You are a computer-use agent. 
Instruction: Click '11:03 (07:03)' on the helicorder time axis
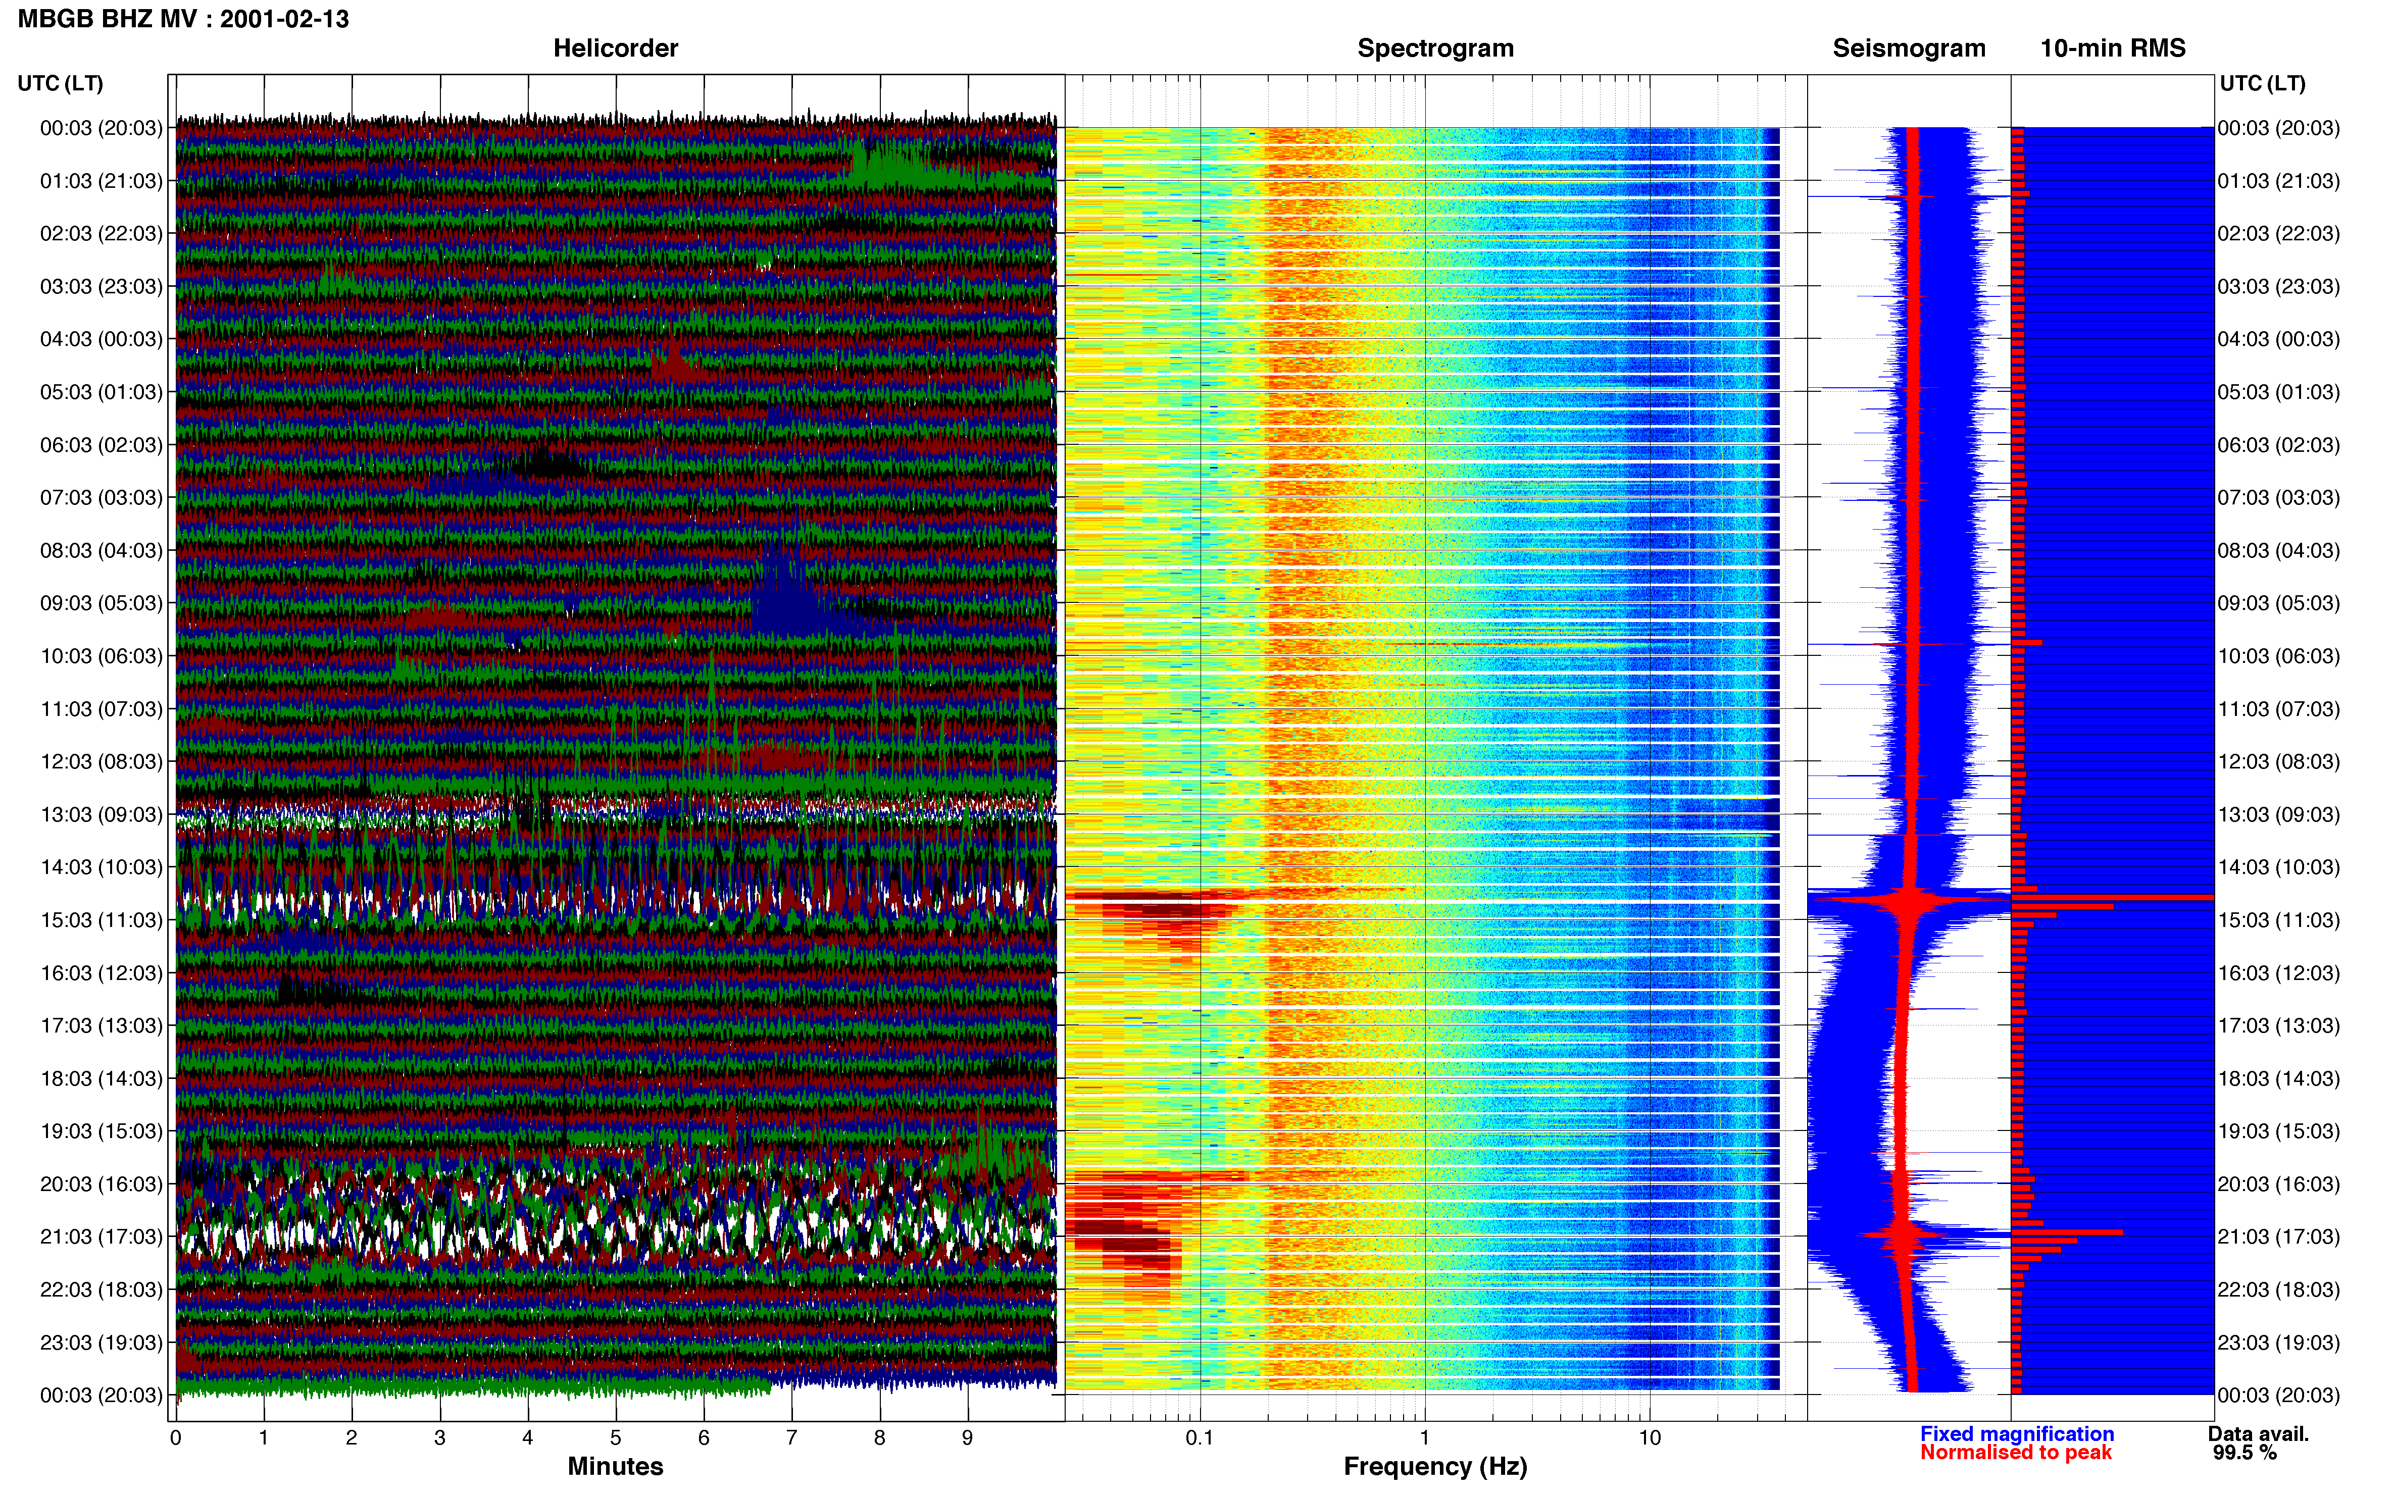click(x=101, y=709)
